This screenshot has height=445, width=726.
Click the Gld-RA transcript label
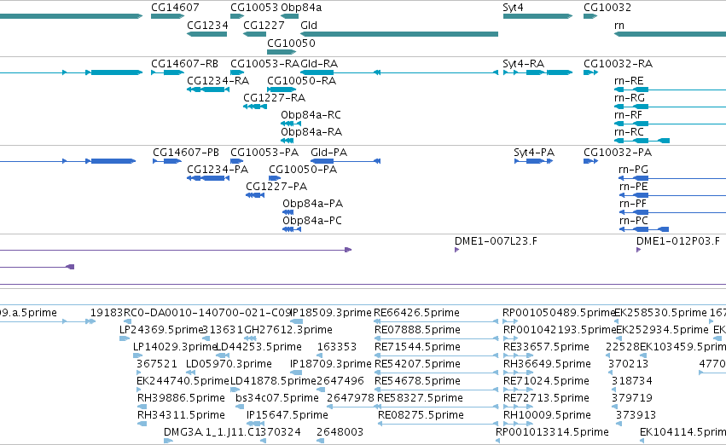pos(319,63)
